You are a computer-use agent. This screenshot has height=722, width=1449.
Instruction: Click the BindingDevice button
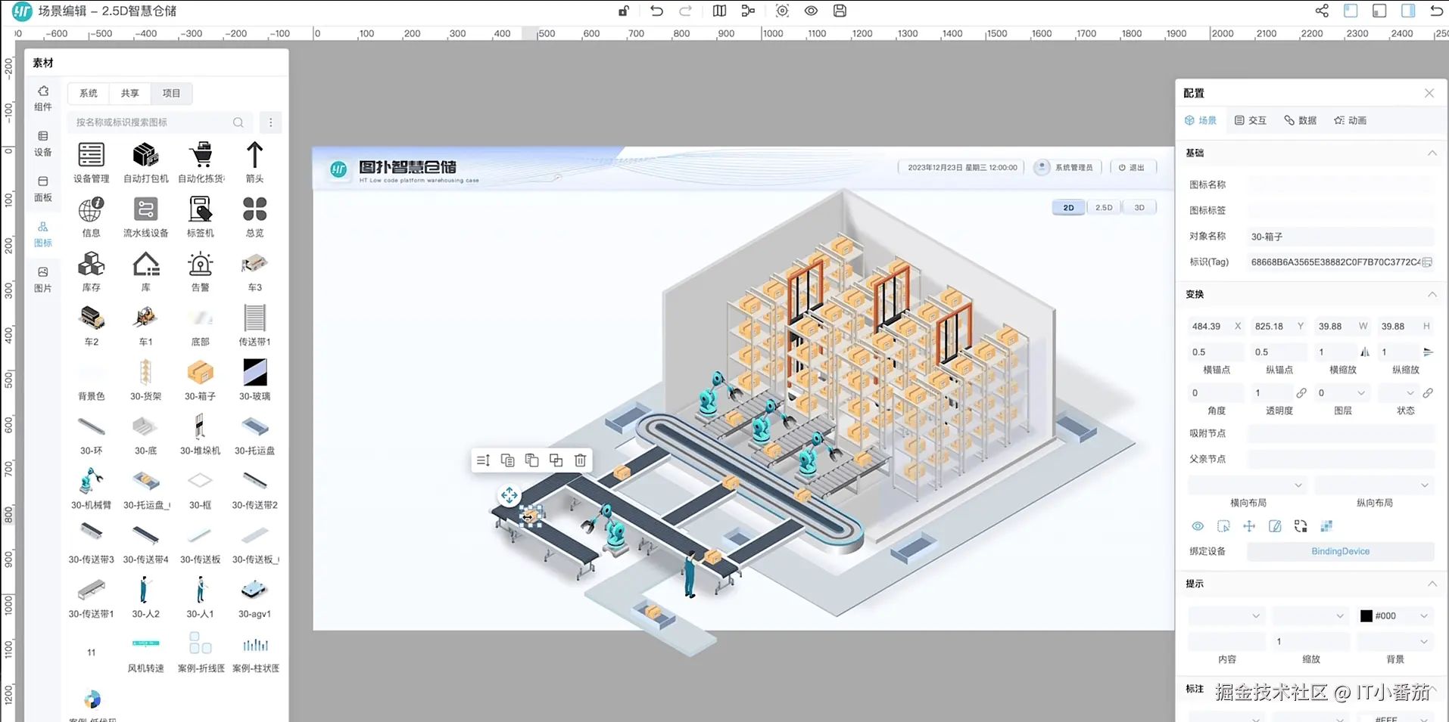tap(1340, 552)
